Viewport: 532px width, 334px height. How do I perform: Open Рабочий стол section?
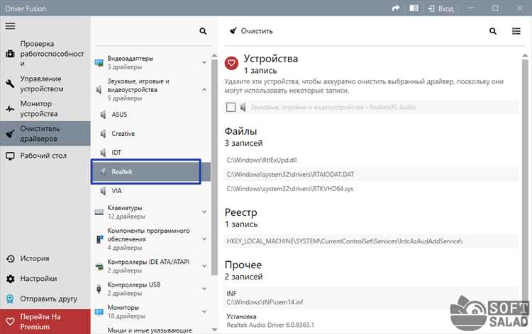(45, 156)
